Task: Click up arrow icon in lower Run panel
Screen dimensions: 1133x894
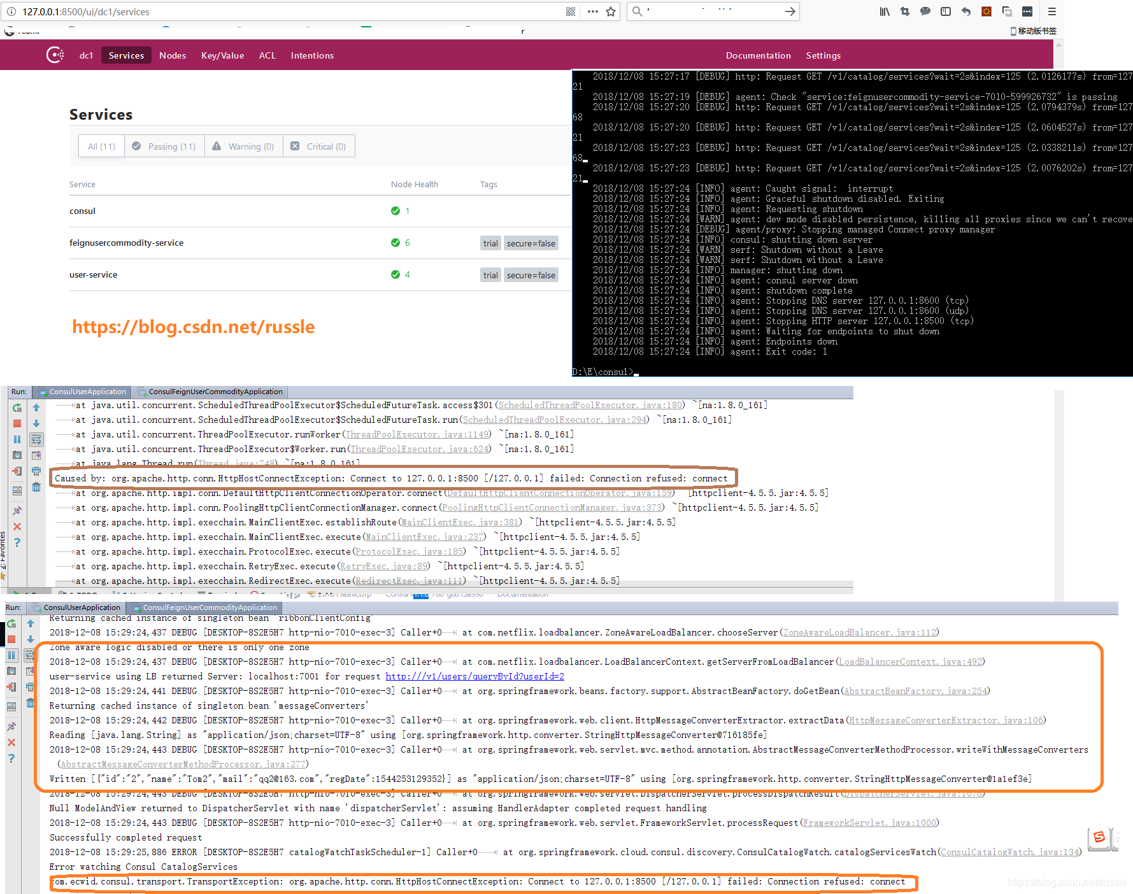Action: 31,623
